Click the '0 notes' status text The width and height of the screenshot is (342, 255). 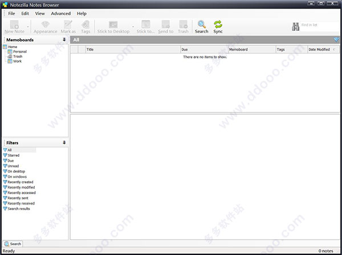[325, 251]
